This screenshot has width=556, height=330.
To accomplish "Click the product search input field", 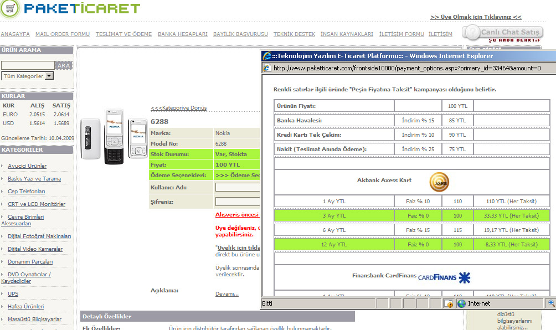I will tap(28, 65).
